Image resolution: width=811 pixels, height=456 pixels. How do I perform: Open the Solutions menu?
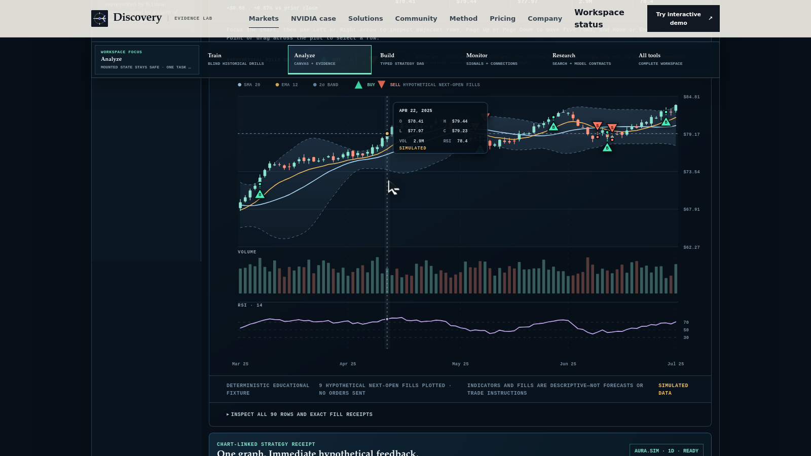point(365,18)
